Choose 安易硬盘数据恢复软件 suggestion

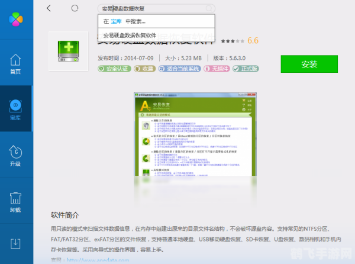[x=156, y=35]
